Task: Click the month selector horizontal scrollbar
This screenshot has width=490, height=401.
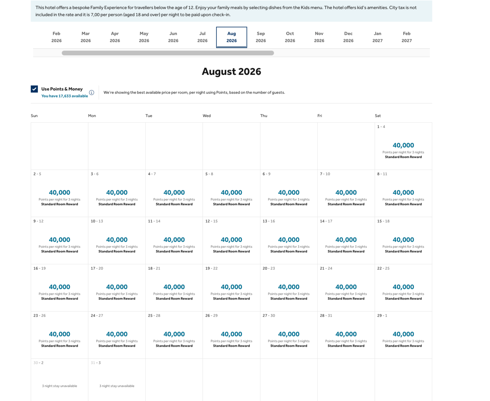Action: (168, 53)
